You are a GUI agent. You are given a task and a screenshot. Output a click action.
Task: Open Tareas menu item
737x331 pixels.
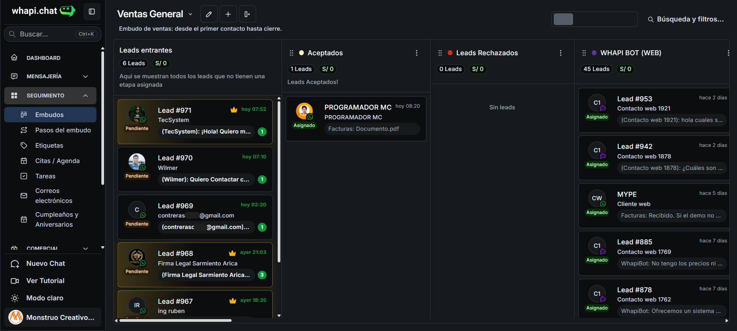pyautogui.click(x=50, y=176)
